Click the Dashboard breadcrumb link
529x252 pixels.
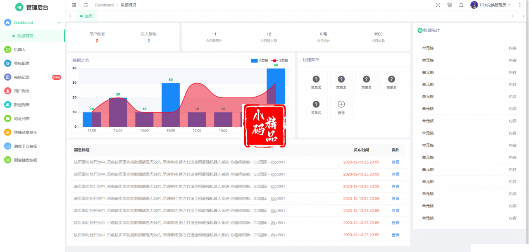coord(104,5)
